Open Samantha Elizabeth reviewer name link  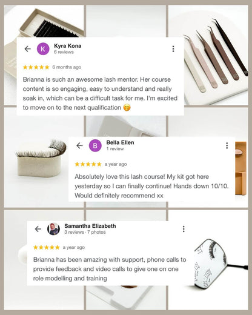pos(90,226)
